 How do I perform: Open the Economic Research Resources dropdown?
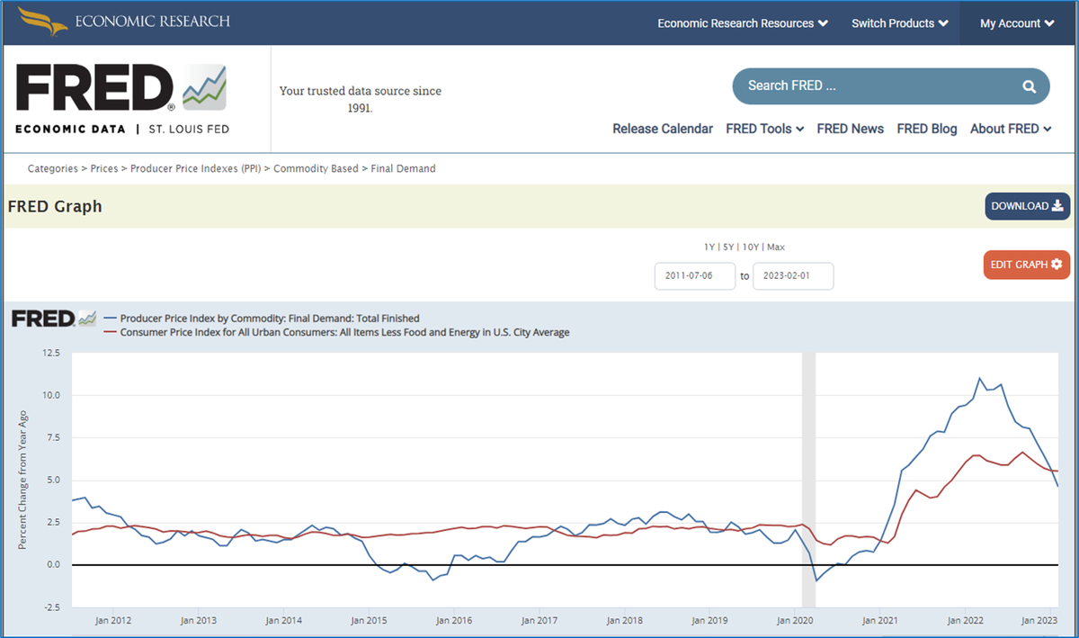[743, 23]
